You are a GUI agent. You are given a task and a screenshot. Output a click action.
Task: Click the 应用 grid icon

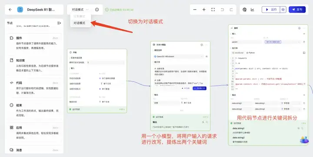(x=12, y=127)
